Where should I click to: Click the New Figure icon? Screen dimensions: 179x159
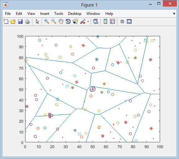click(6, 21)
